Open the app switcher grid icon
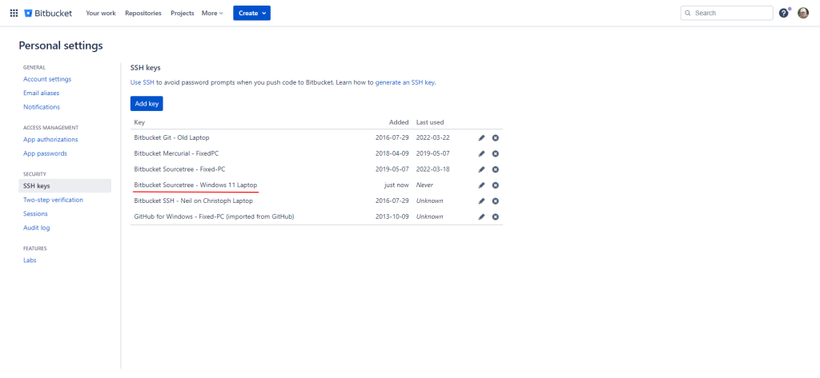Screen dimensions: 820x378 pos(14,13)
